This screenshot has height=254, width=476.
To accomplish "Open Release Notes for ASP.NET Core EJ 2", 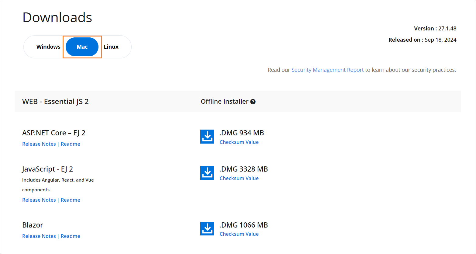I will pyautogui.click(x=39, y=144).
